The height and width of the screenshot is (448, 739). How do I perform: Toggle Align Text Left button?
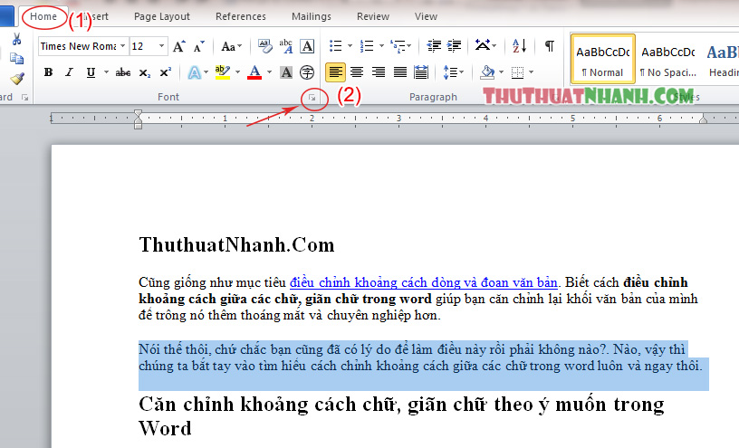click(335, 72)
